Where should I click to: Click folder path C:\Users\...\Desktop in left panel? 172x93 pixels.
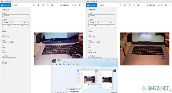(x=9, y=58)
